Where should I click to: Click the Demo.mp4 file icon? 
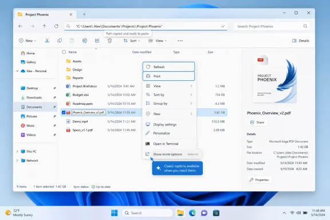pyautogui.click(x=68, y=121)
